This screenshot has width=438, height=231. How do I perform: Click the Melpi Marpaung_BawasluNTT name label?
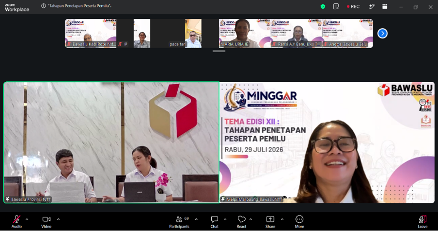point(252,199)
